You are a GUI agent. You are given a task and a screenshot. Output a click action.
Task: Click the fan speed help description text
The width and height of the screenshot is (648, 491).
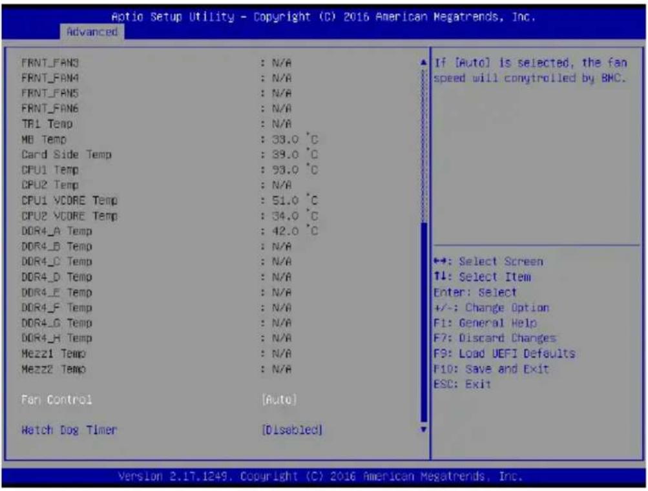point(530,70)
